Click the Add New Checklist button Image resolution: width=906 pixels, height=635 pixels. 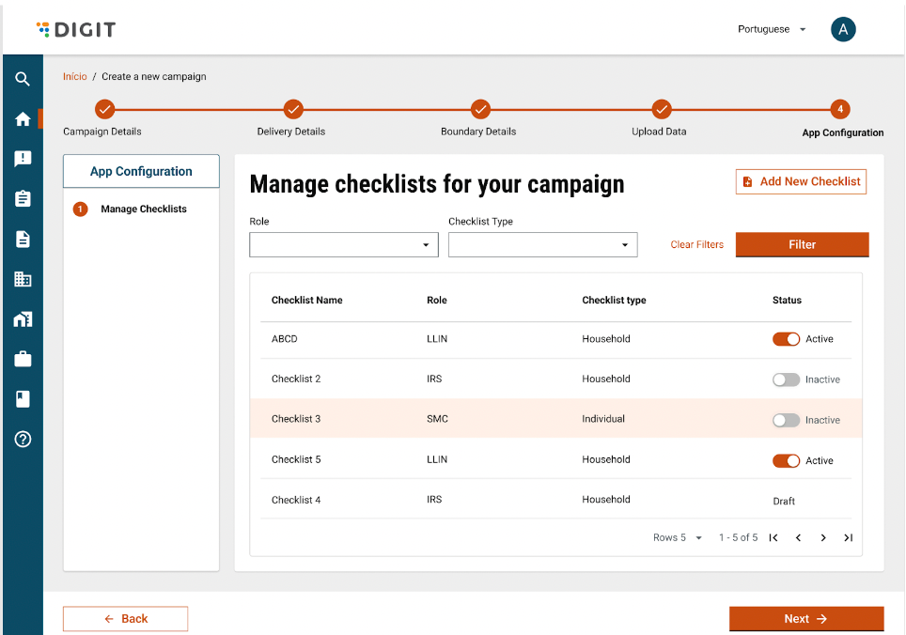(x=801, y=181)
